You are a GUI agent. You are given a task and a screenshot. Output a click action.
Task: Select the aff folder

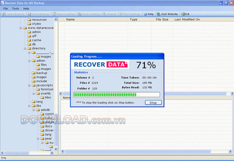[x=34, y=36]
